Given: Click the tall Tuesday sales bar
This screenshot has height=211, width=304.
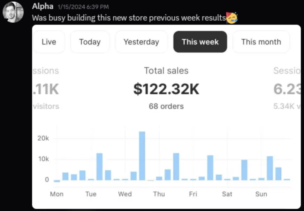Looking at the screenshot, I should (x=99, y=167).
